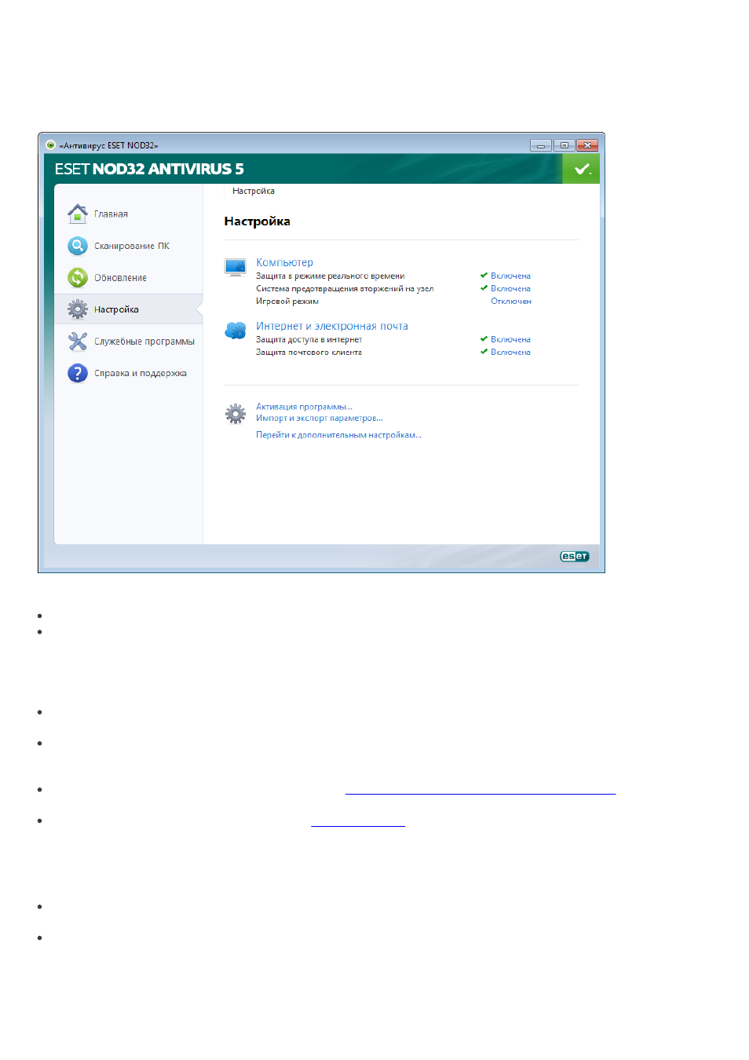Click Перейти к дополнительным настройкам link
Screen dimensions: 749x1060
click(338, 435)
